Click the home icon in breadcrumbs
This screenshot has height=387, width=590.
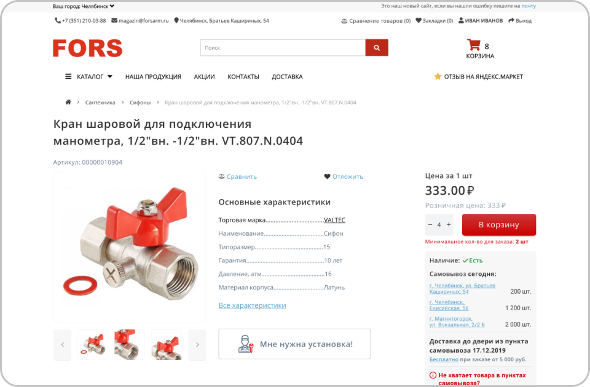pos(68,102)
